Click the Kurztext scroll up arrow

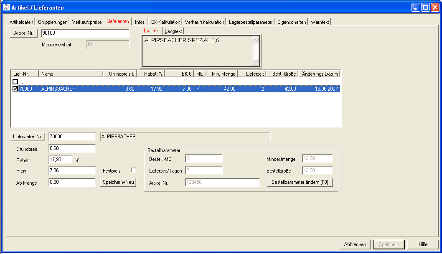point(256,40)
